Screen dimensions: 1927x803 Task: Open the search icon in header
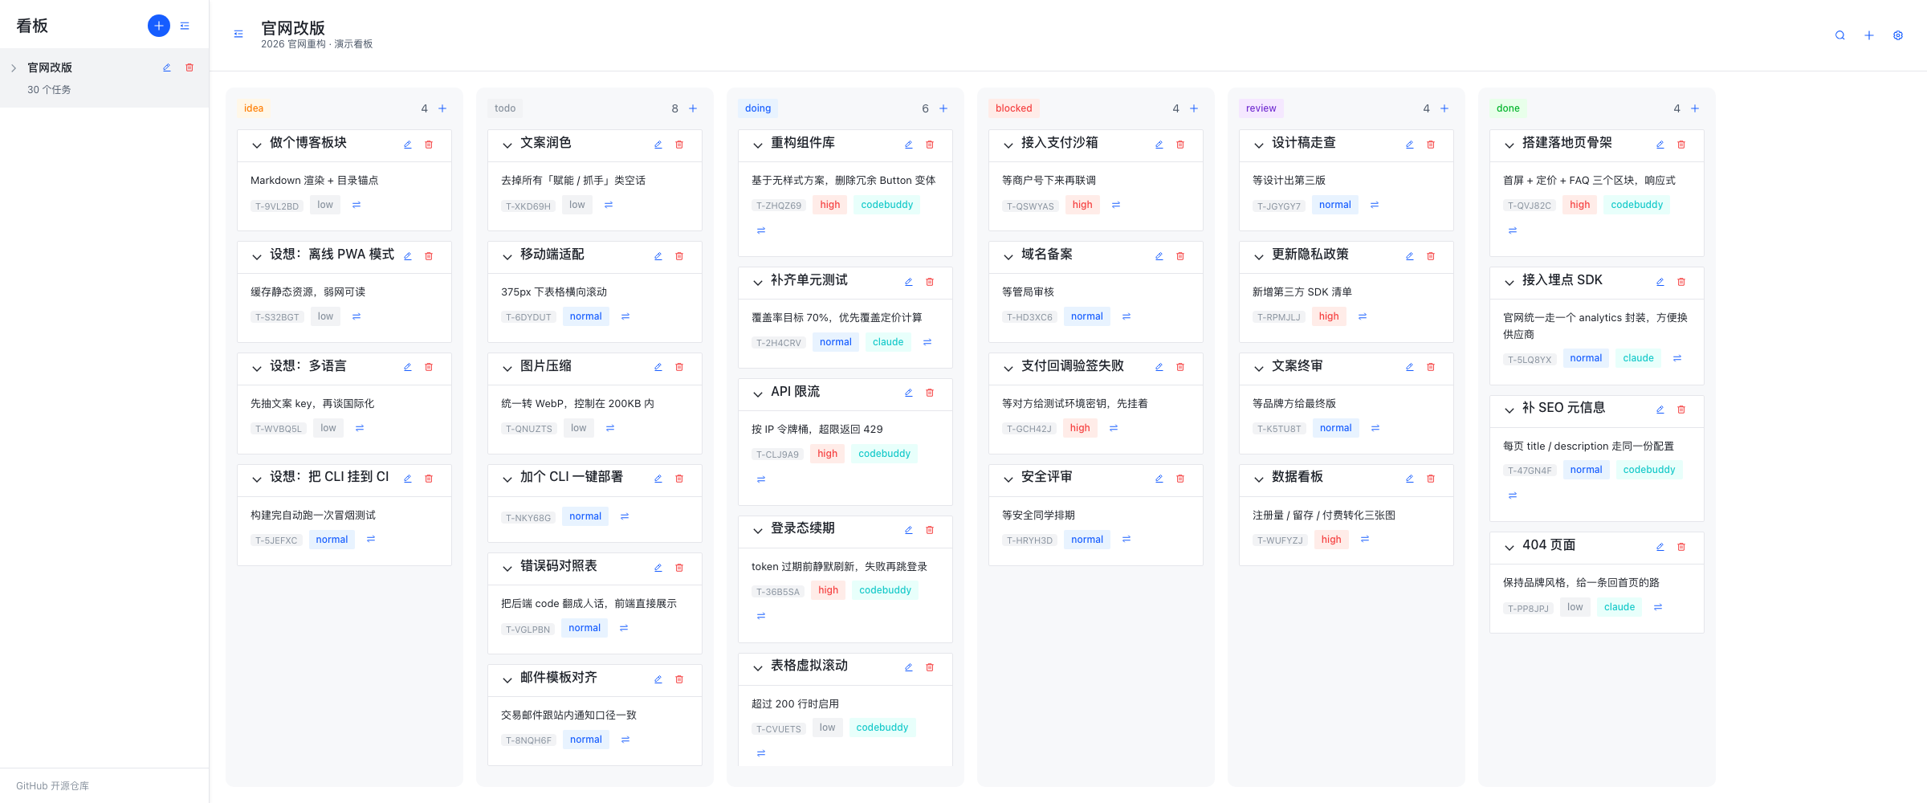click(x=1839, y=35)
